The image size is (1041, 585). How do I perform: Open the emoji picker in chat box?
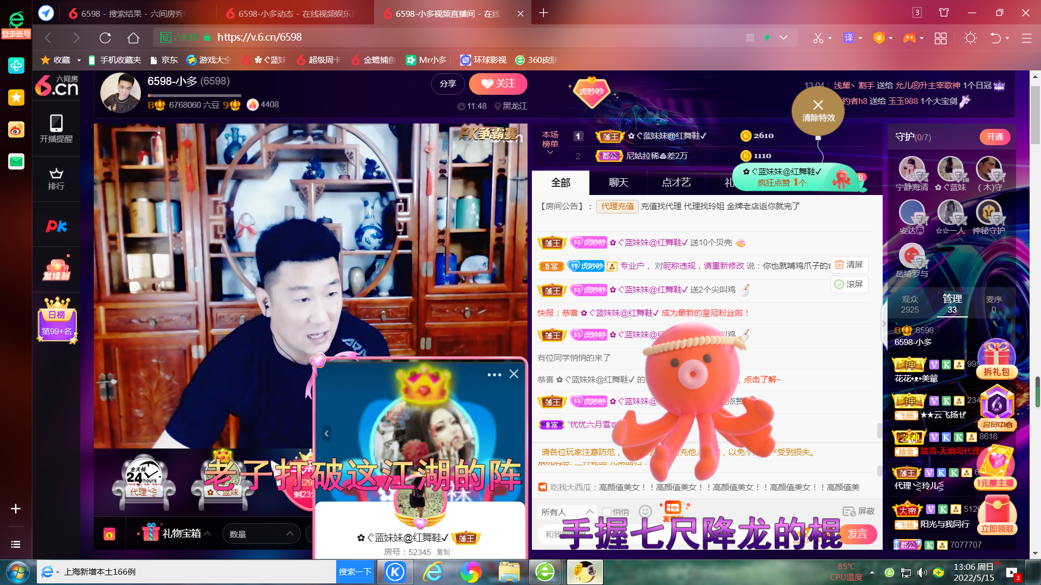point(645,511)
